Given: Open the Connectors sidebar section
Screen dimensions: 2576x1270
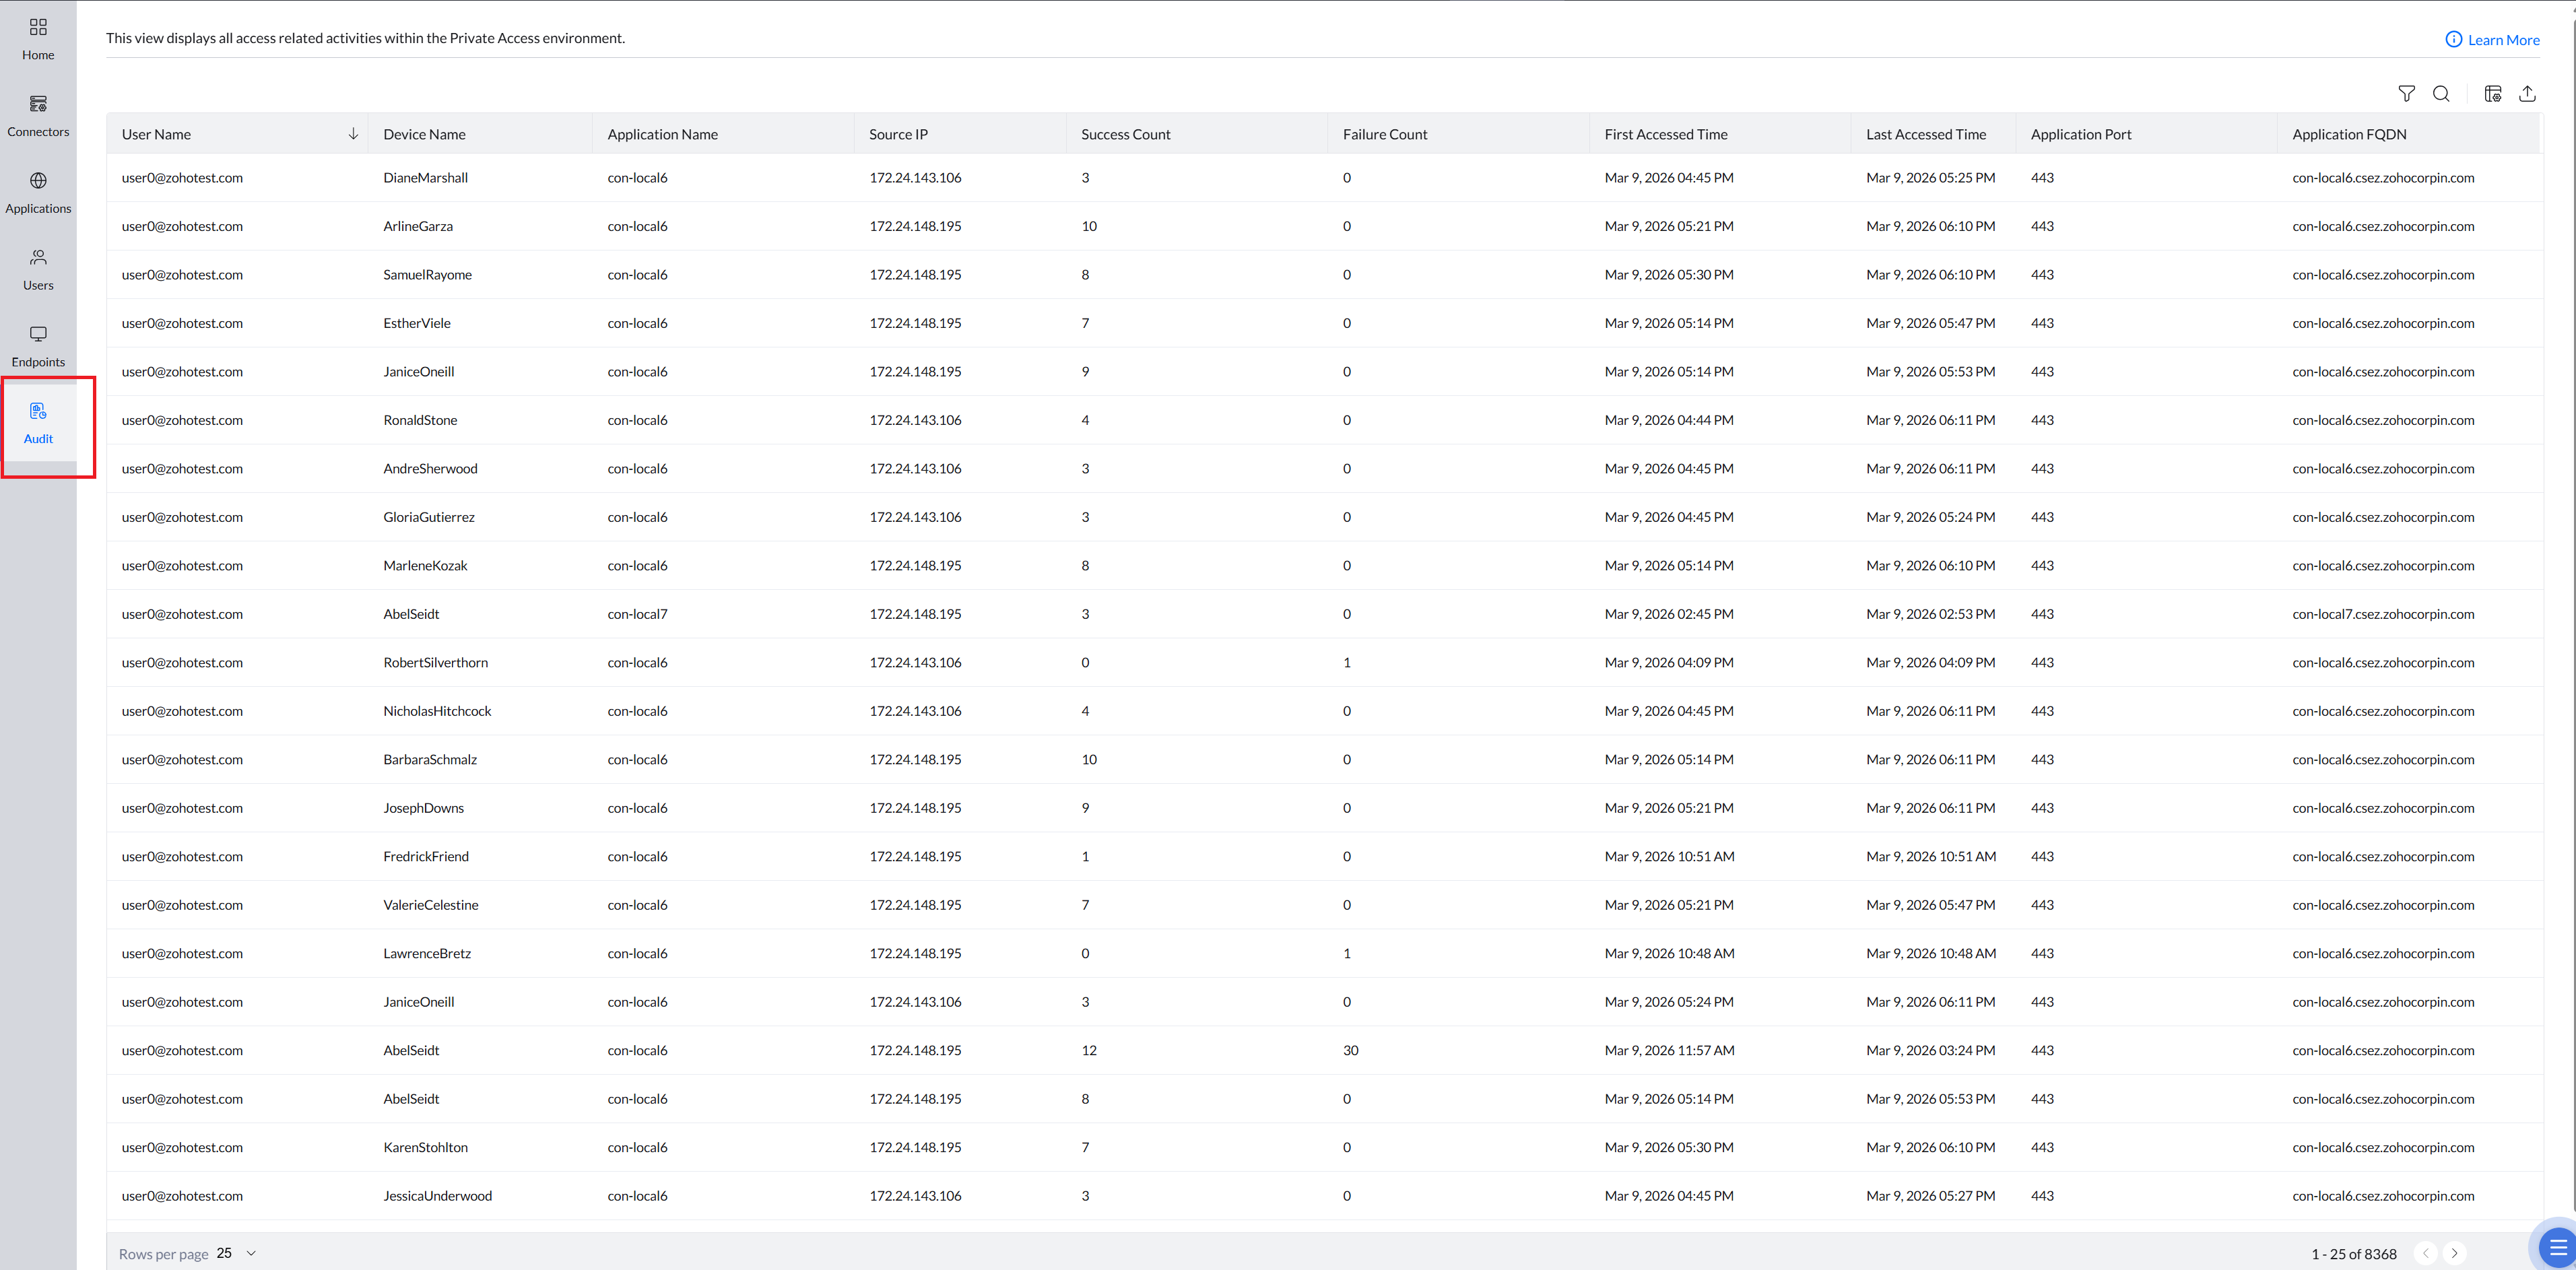Looking at the screenshot, I should pos(38,115).
